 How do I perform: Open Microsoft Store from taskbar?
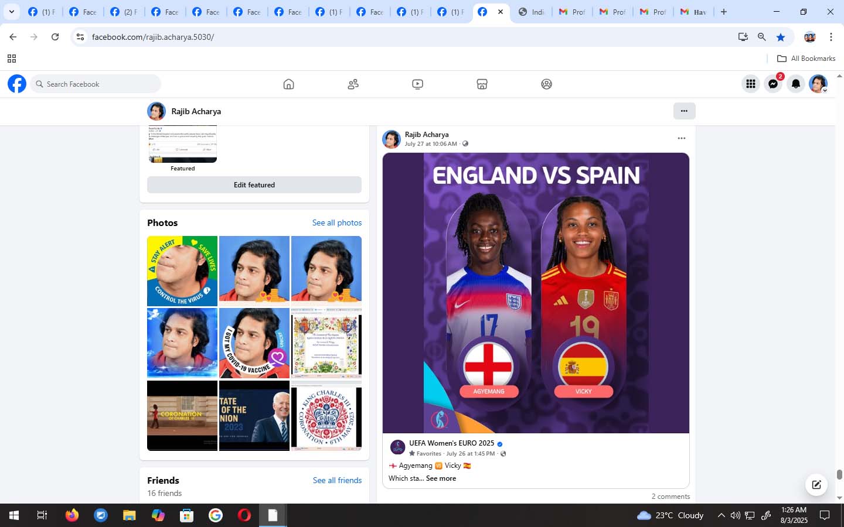[x=187, y=515]
